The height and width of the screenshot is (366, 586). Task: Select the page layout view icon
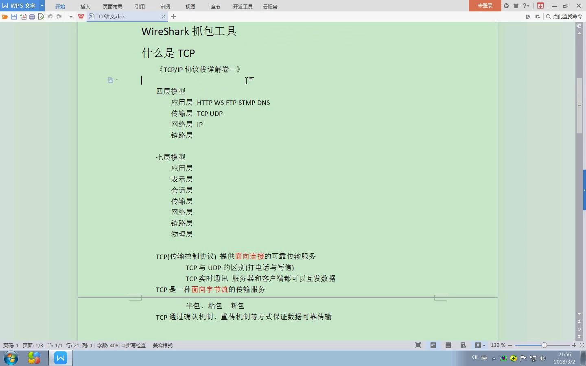tap(433, 345)
